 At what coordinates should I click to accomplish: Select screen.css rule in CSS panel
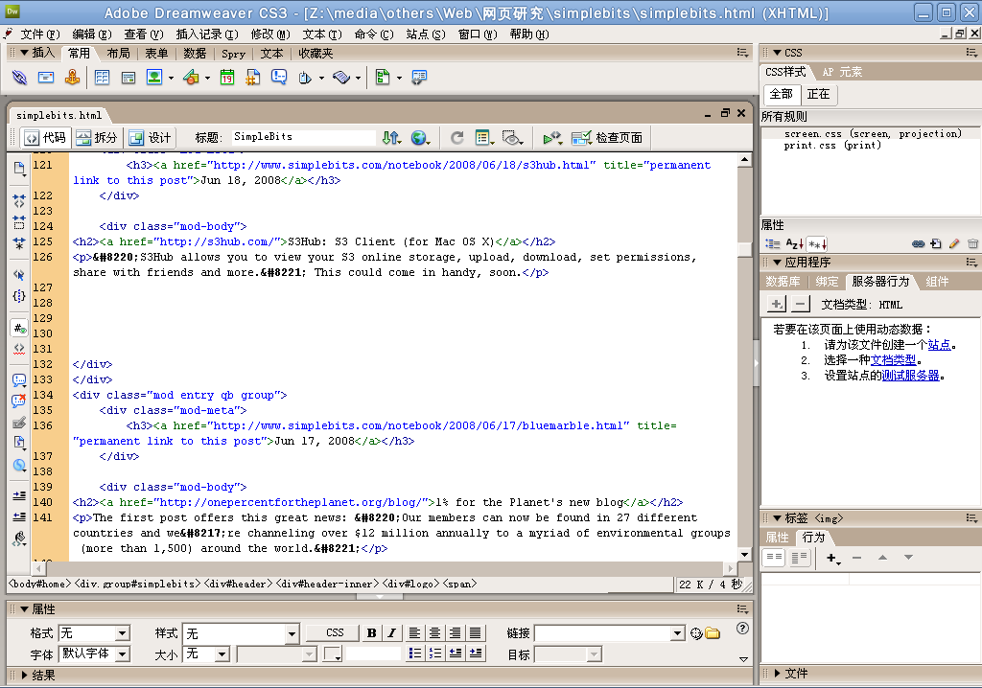872,134
